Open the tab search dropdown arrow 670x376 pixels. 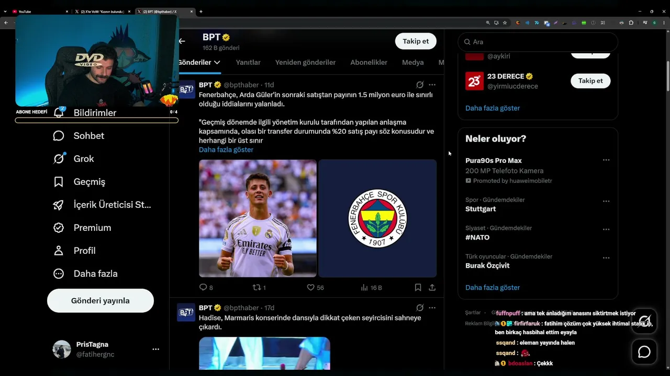5,11
